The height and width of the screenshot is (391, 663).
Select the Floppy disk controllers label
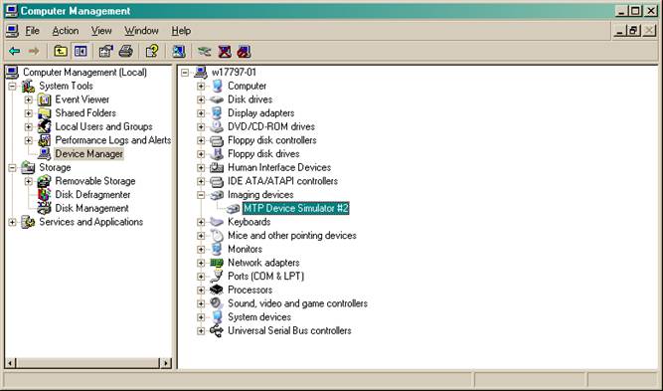tap(272, 140)
